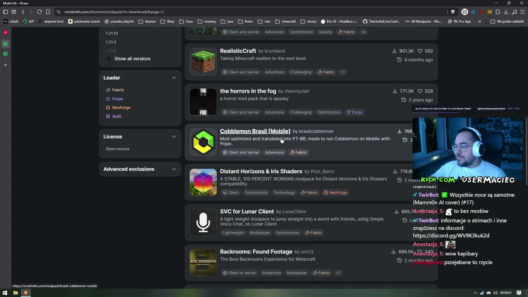Click NeoForge tag on Distant Horizons card
This screenshot has height=297, width=528.
335,193
